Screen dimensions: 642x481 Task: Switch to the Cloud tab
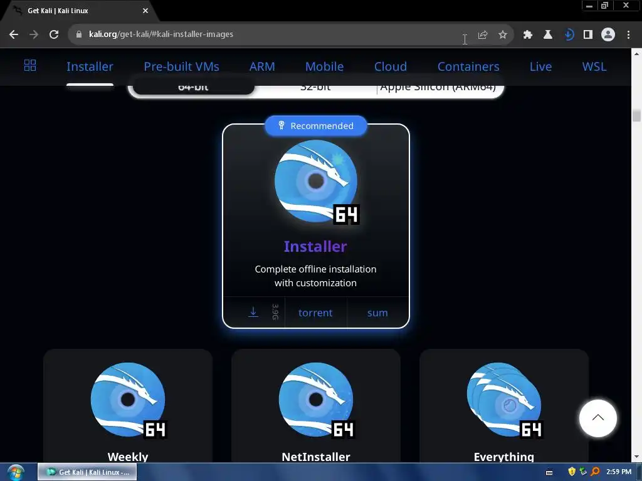[x=391, y=66]
